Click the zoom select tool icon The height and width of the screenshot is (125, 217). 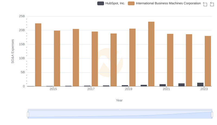[205, 4]
